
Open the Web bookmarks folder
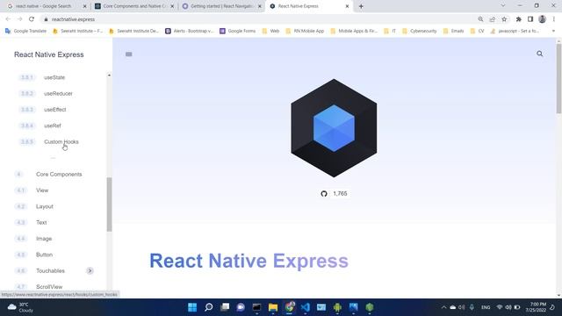click(x=270, y=32)
